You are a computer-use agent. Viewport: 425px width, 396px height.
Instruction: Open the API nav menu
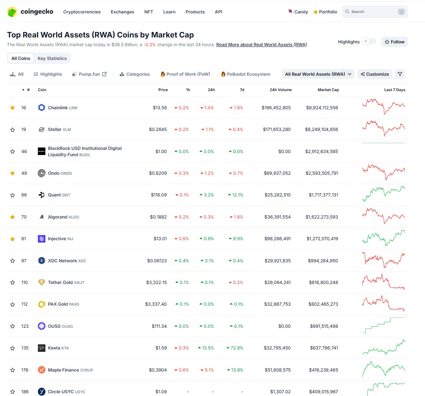pos(219,12)
